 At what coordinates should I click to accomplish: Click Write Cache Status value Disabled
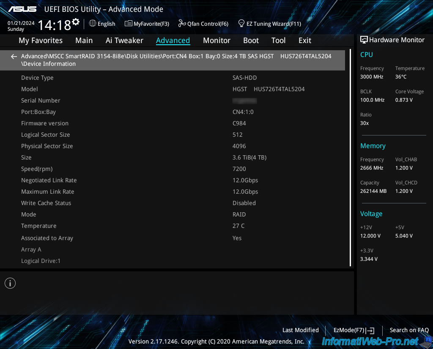[x=244, y=203]
